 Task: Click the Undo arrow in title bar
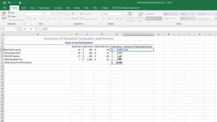point(9,3)
